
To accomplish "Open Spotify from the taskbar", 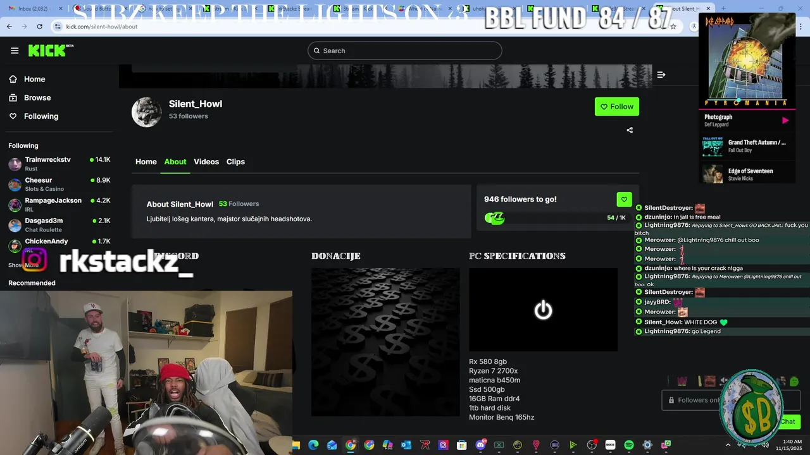I will click(628, 445).
